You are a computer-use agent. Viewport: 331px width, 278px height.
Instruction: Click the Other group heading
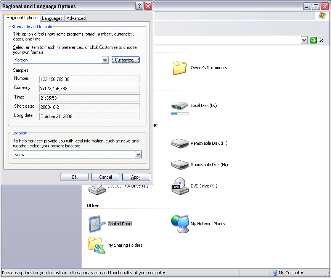tap(93, 205)
